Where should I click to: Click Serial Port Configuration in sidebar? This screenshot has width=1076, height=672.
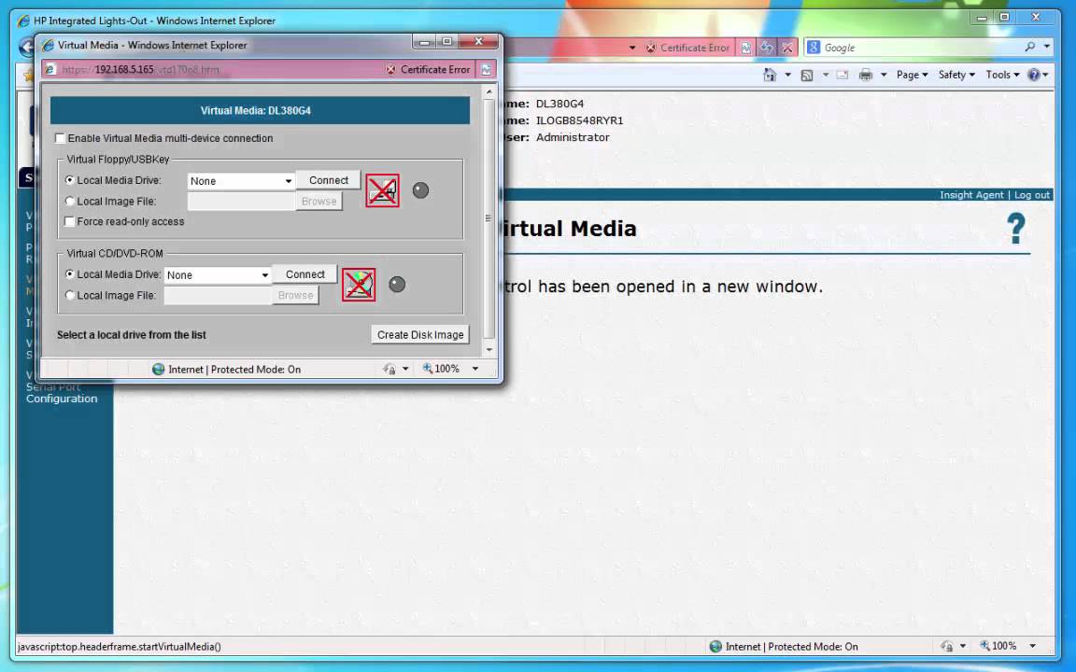(62, 393)
